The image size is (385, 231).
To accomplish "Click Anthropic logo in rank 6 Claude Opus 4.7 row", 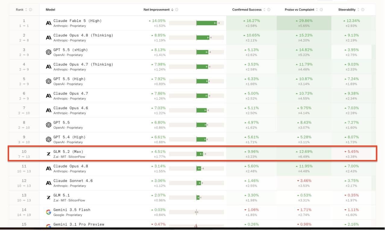I will click(49, 96).
